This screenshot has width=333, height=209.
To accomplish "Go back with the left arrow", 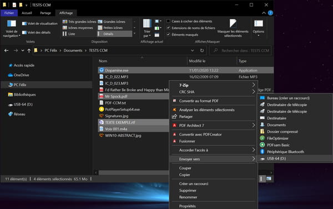I will [x=6, y=50].
